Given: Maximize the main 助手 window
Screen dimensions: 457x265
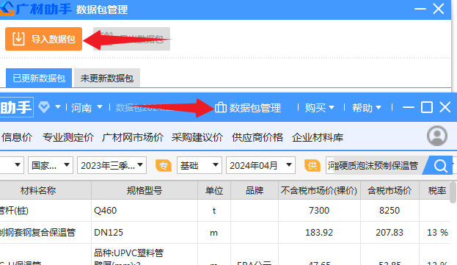Looking at the screenshot, I should 427,107.
